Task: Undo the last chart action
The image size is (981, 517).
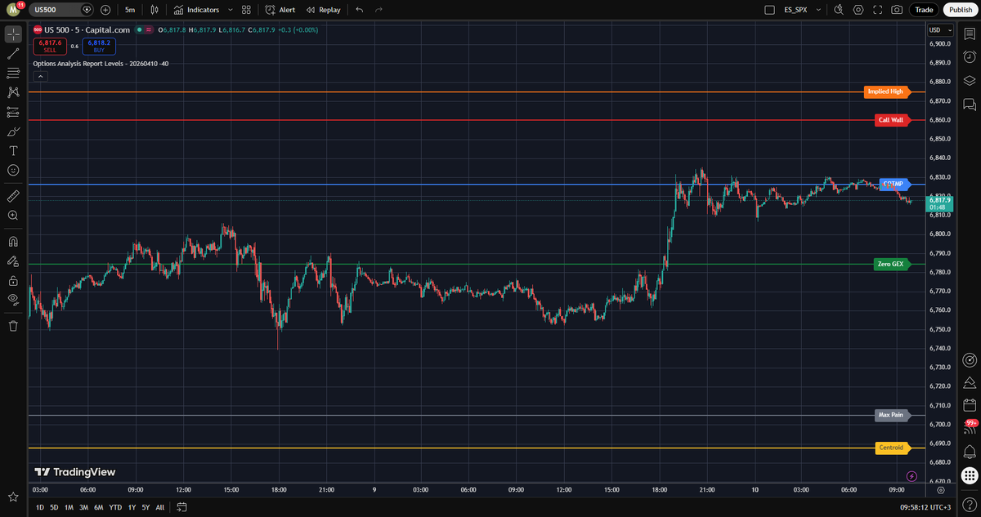Action: click(360, 10)
